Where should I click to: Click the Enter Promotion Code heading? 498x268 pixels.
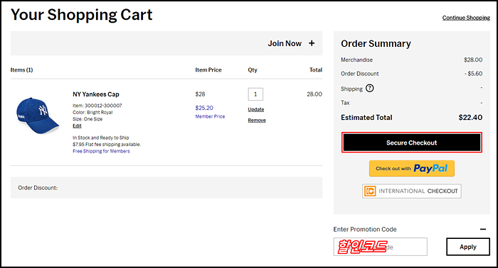365,229
